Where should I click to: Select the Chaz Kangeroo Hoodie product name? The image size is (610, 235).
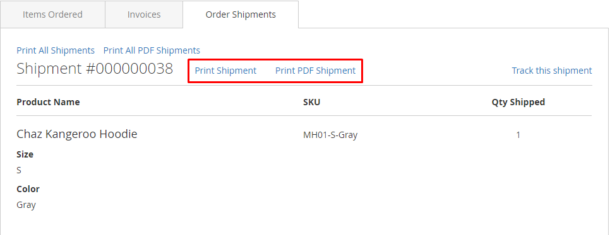(x=76, y=134)
